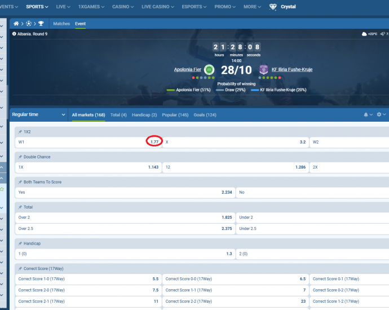Choose Correct Score 2-1 at 11
The width and height of the screenshot is (389, 310).
89,301
